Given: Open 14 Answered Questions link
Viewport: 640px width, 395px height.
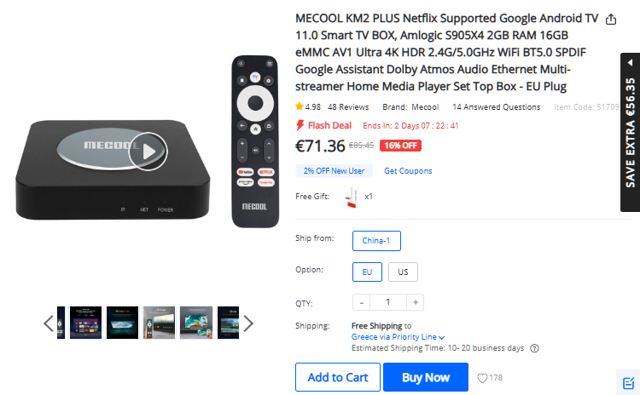Looking at the screenshot, I should (496, 106).
